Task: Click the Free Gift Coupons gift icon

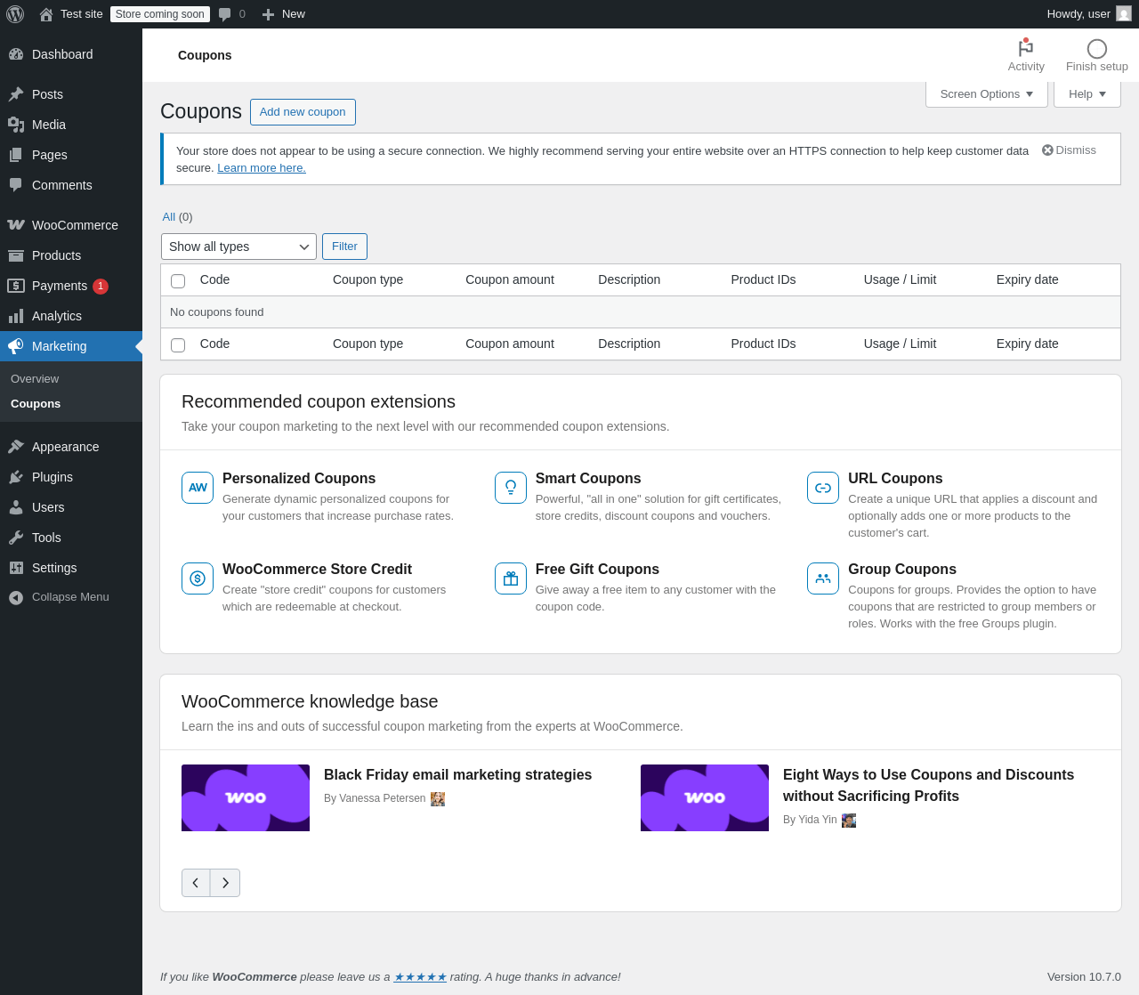Action: (511, 578)
